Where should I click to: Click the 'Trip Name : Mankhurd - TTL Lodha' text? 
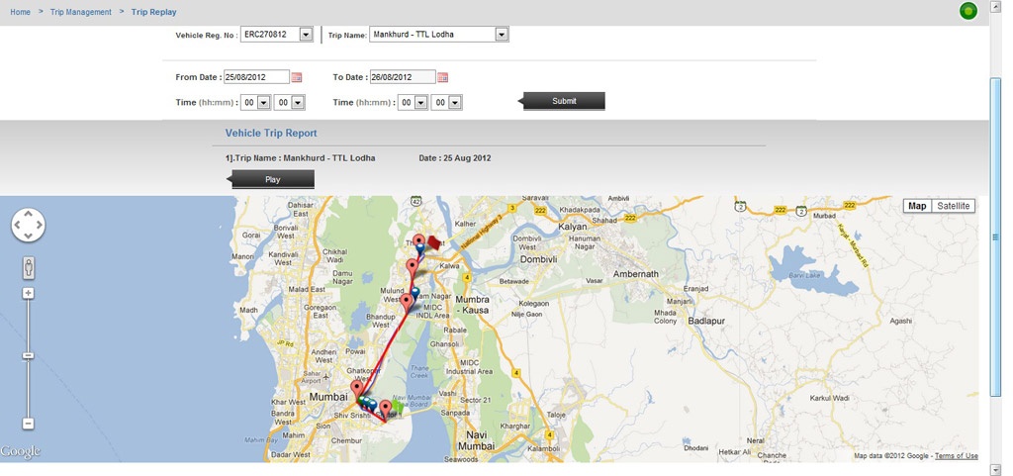tap(305, 158)
